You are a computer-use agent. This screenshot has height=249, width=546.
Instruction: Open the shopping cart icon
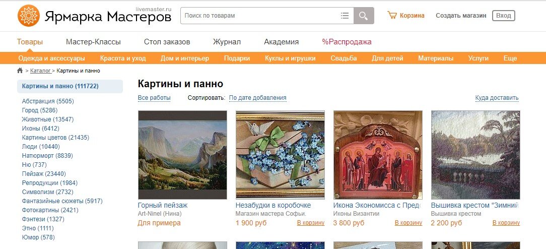pyautogui.click(x=392, y=15)
